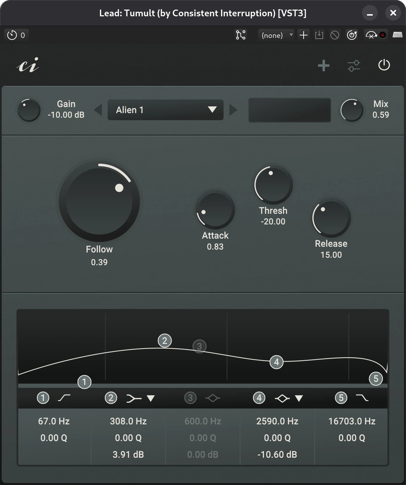Click the Thresh knob

point(274,185)
